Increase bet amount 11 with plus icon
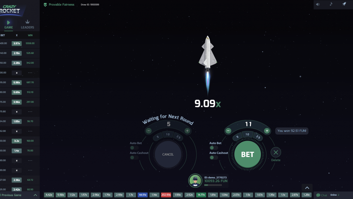The image size is (353, 199). 267,131
